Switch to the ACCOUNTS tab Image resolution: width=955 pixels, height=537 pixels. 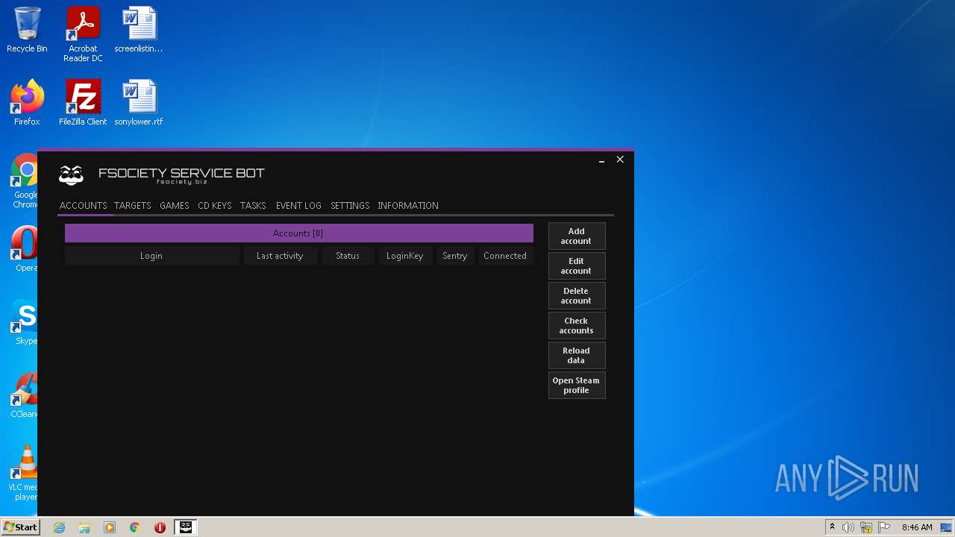point(83,206)
